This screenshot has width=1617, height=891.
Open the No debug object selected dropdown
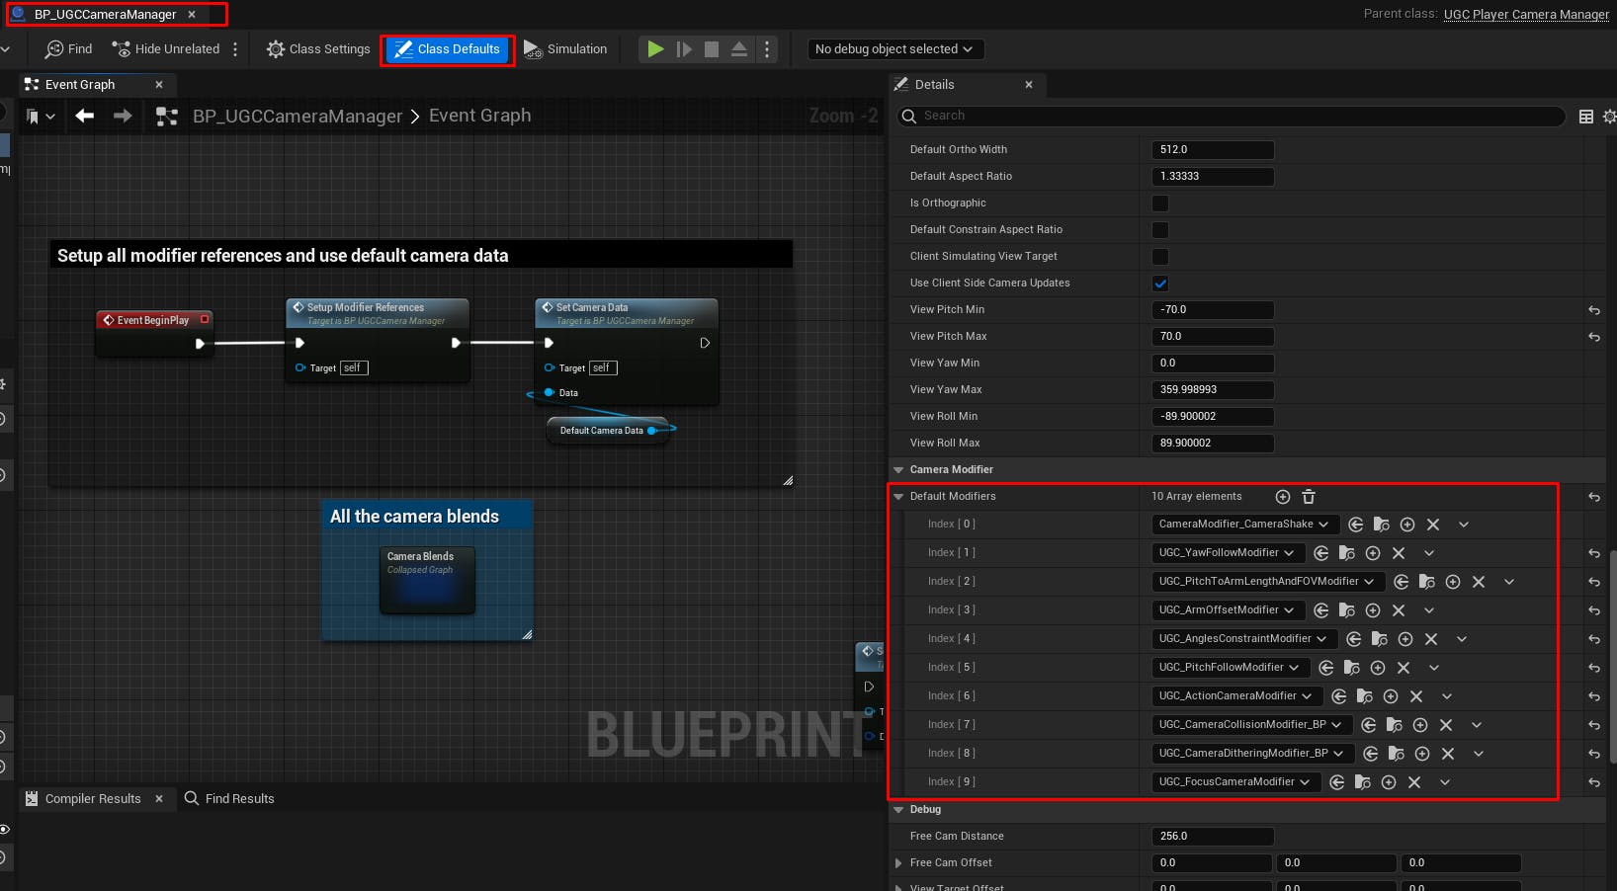coord(894,48)
